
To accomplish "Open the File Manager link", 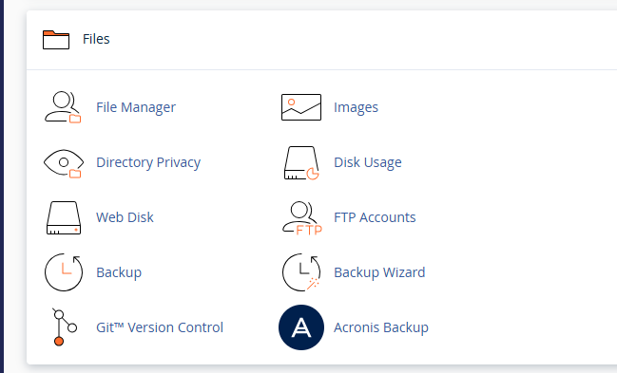I will click(x=136, y=107).
